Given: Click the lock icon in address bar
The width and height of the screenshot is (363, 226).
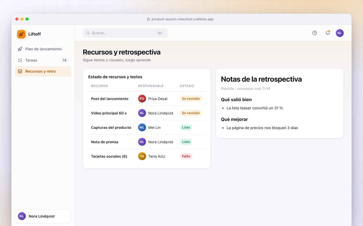Looking at the screenshot, I should coord(148,19).
